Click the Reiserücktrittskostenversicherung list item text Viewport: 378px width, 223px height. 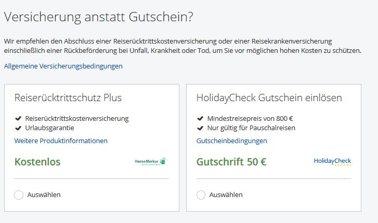click(77, 119)
